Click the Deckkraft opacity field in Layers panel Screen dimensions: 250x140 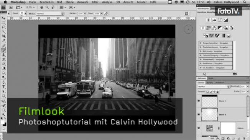(x=243, y=86)
